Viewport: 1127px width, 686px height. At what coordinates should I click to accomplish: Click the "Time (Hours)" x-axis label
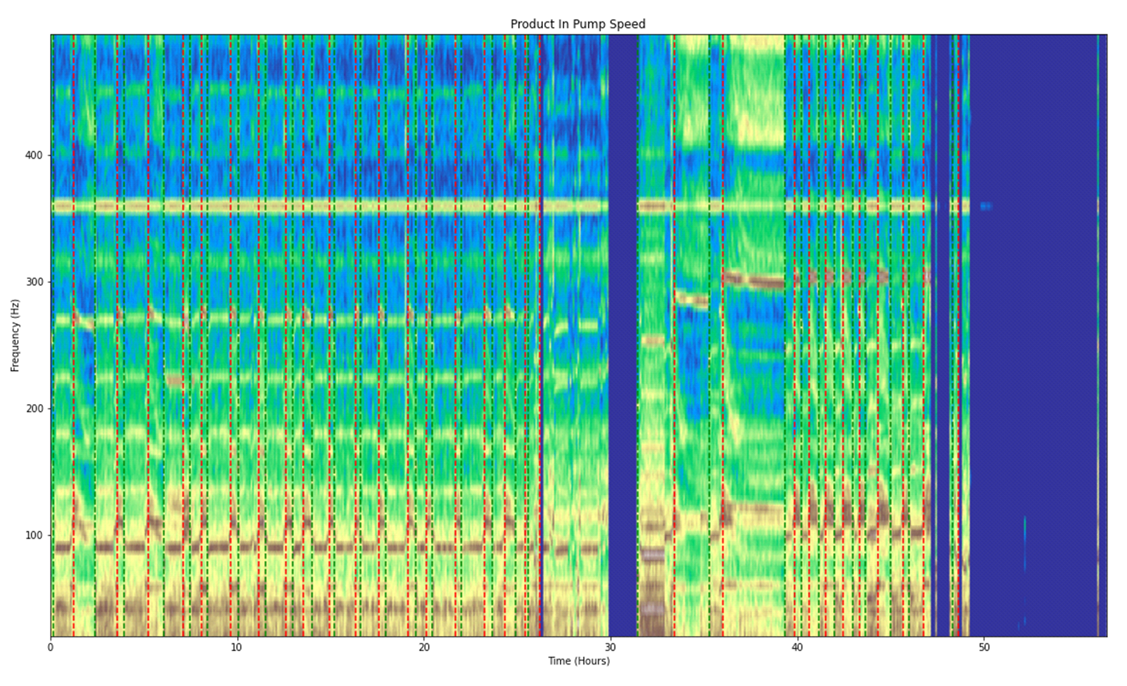[x=578, y=661]
